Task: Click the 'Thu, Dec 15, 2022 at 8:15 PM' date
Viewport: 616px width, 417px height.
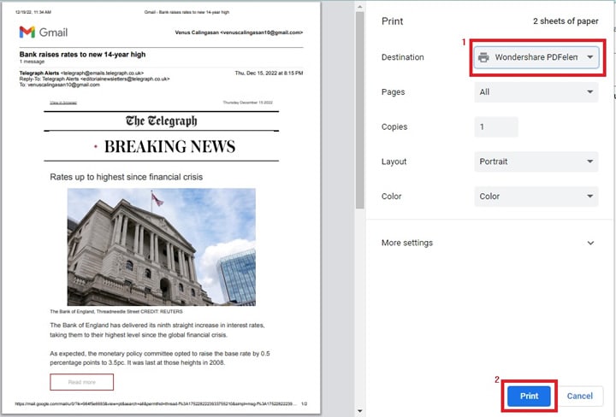Action: click(x=269, y=73)
